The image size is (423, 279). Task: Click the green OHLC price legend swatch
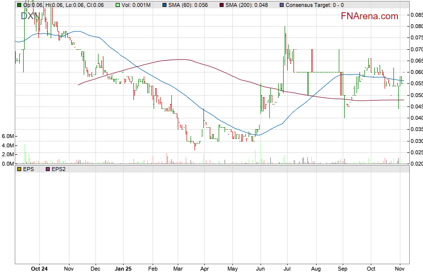click(x=19, y=5)
